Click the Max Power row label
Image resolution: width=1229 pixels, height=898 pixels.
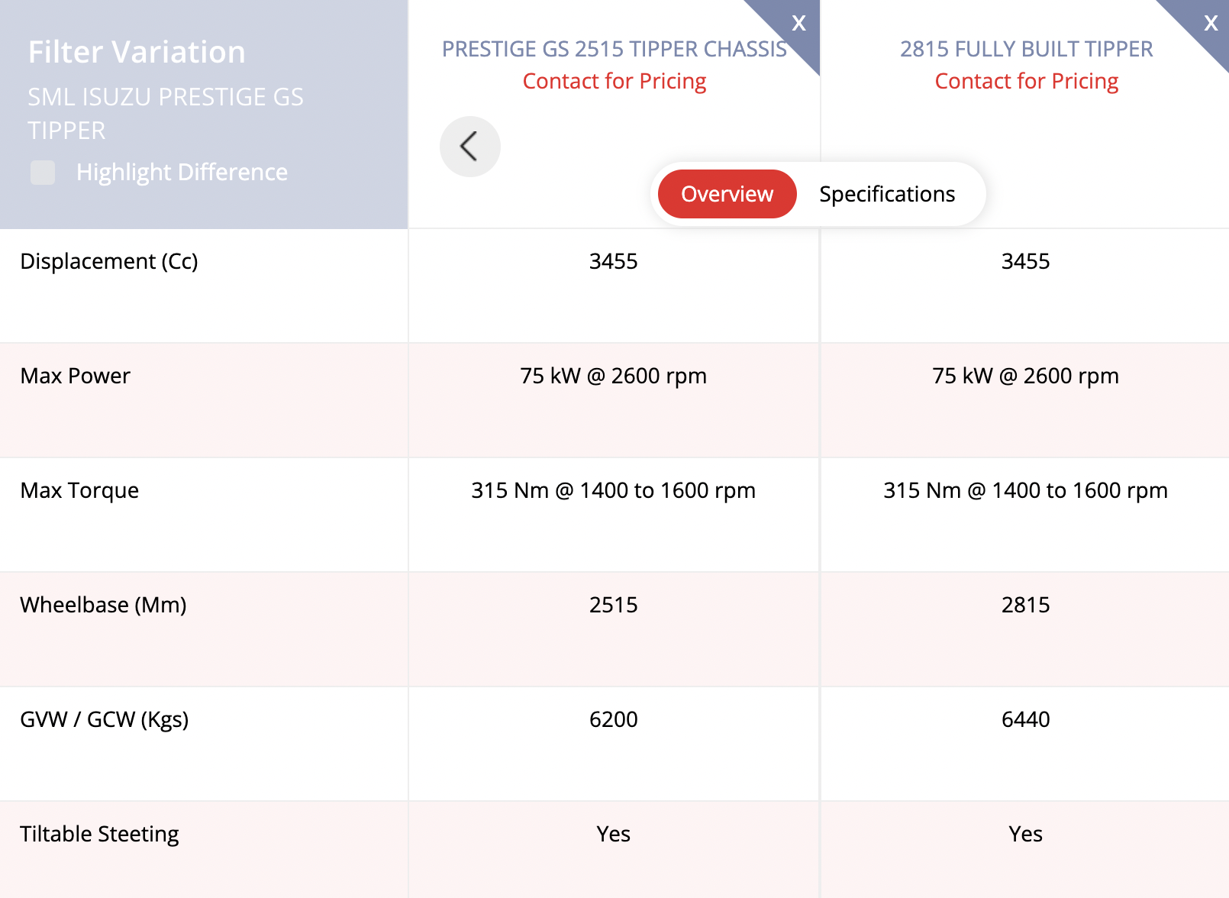[76, 376]
